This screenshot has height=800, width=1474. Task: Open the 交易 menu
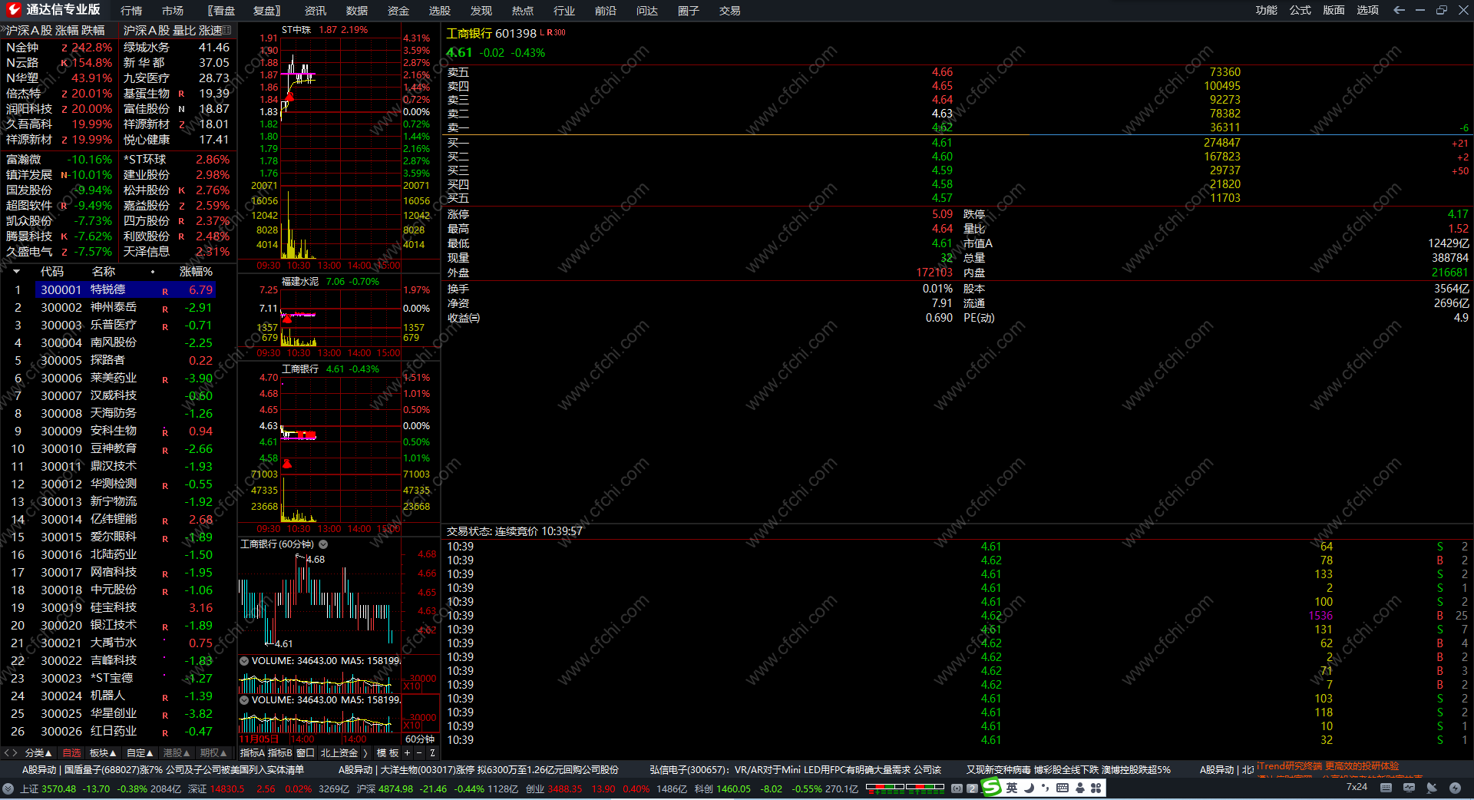730,11
